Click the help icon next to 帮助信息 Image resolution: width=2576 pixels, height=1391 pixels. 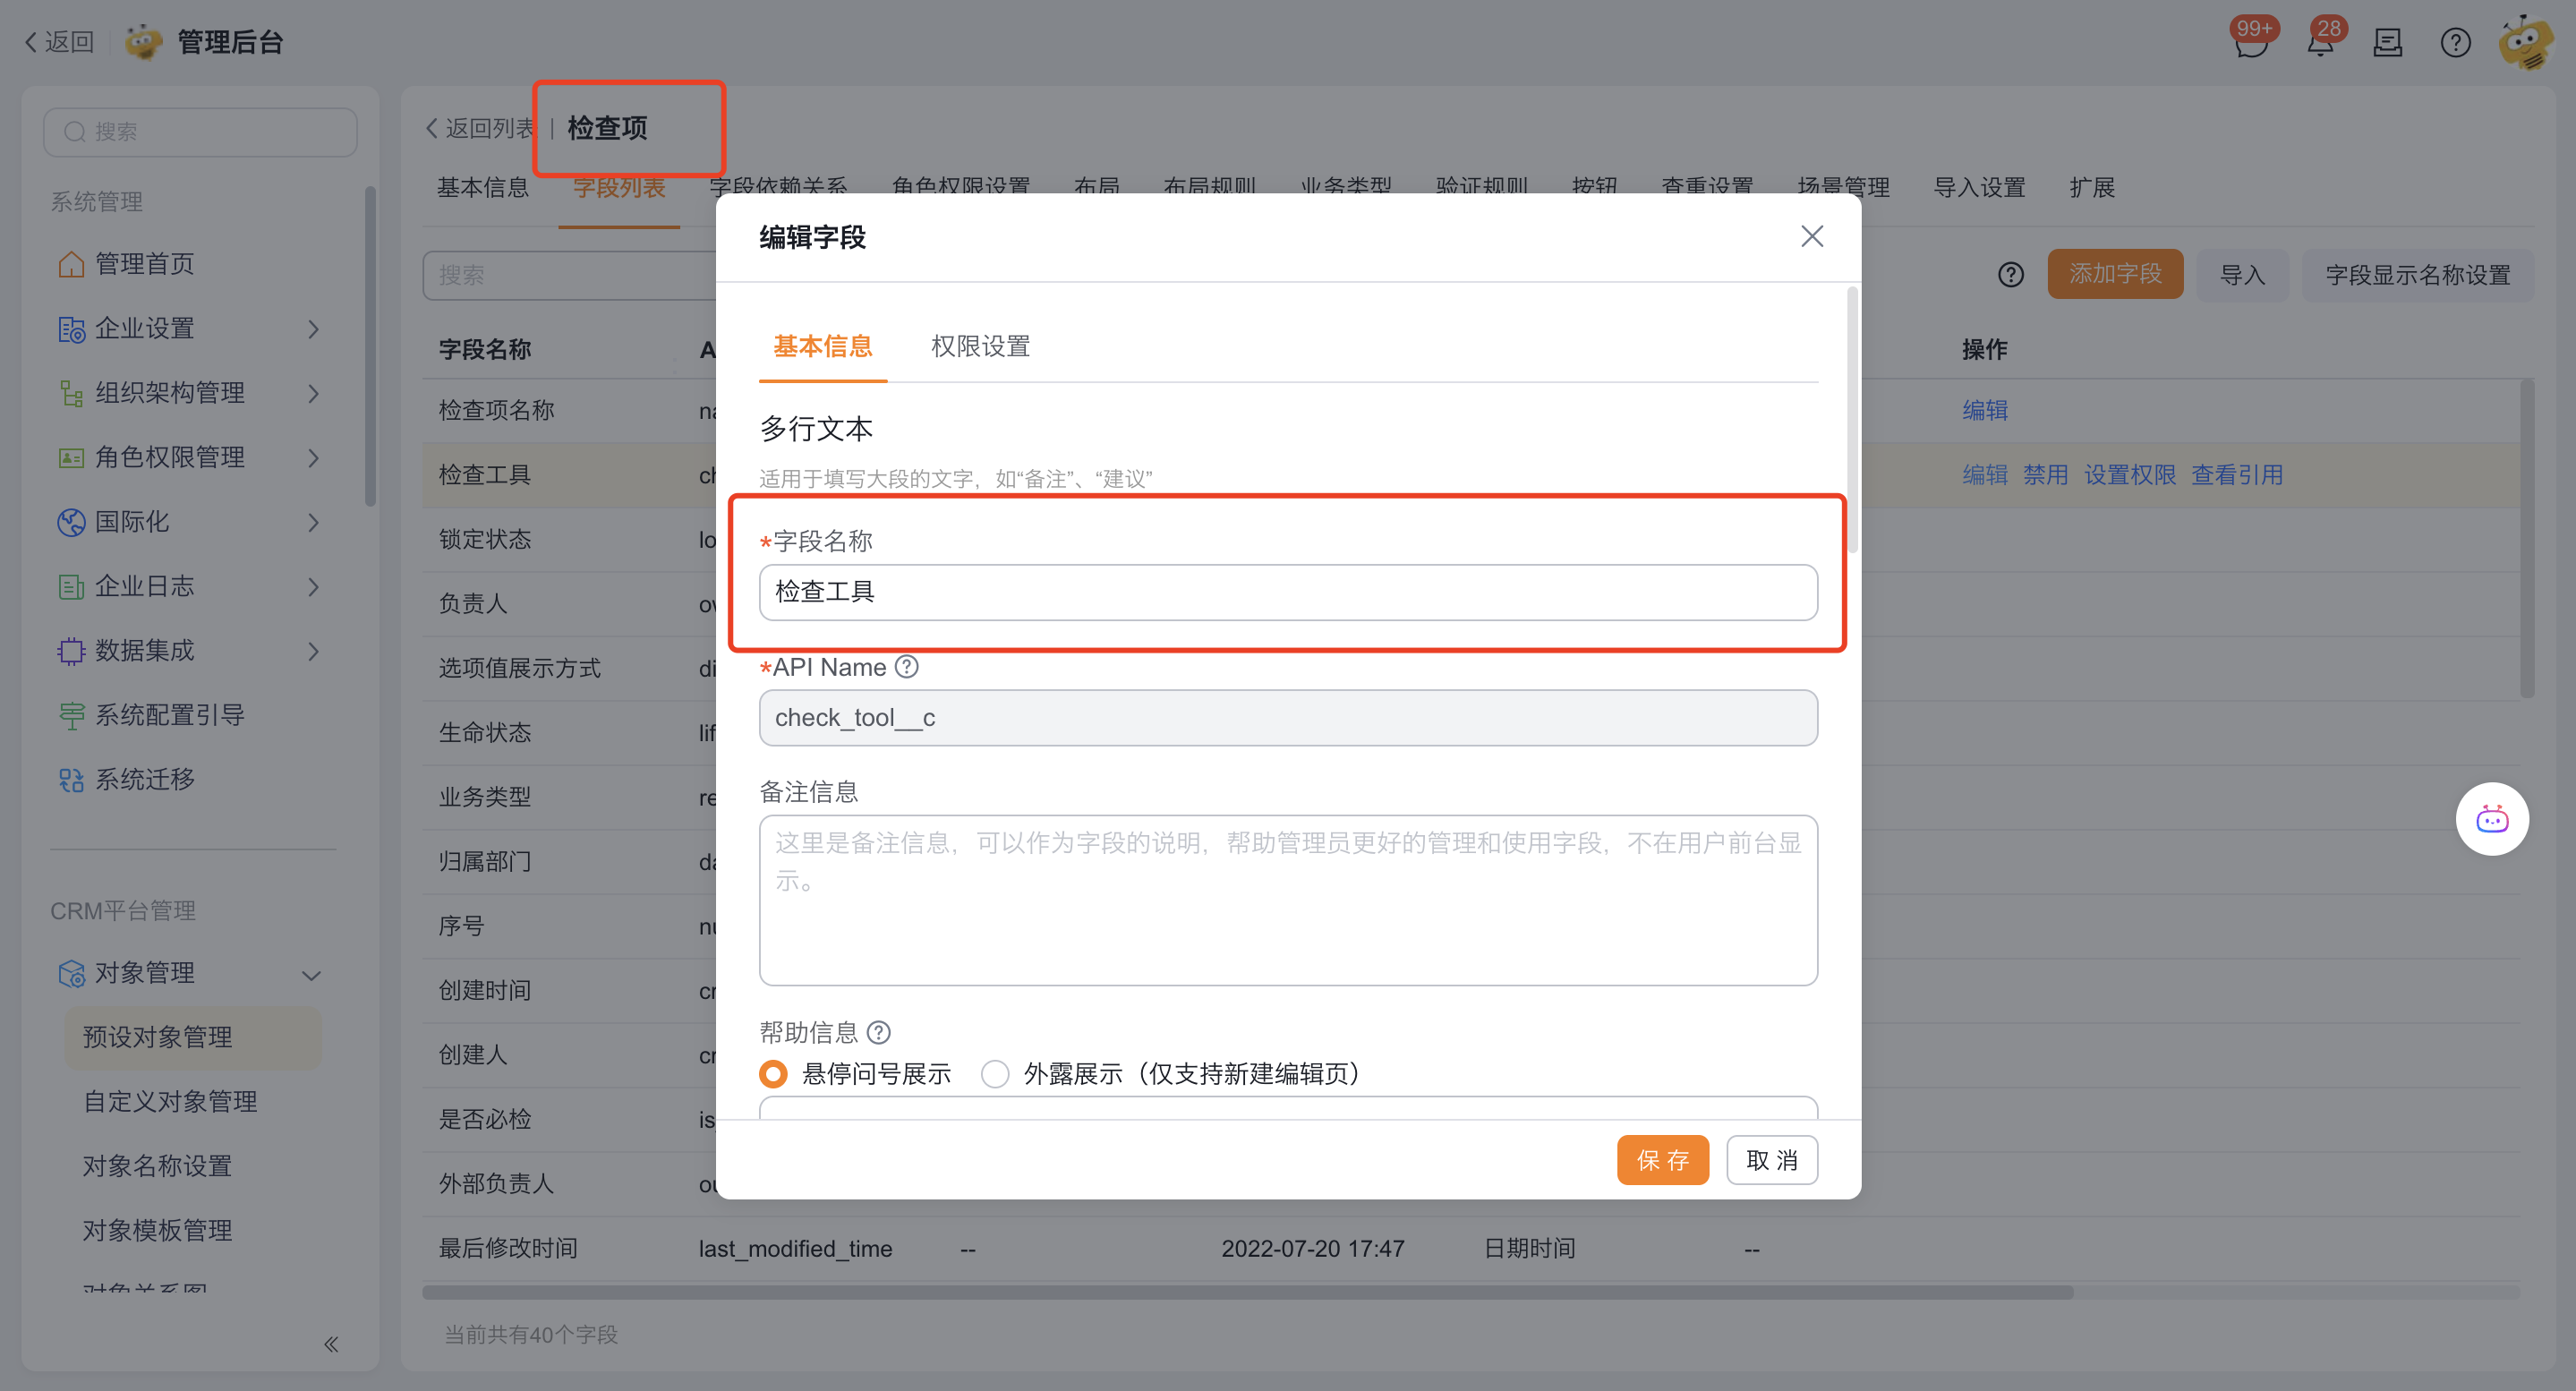(878, 1032)
